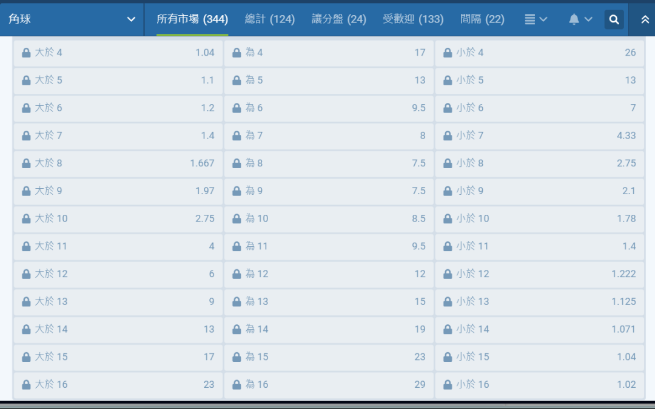Click the list layout view icon
Screen dimensions: 655x409
coord(529,19)
